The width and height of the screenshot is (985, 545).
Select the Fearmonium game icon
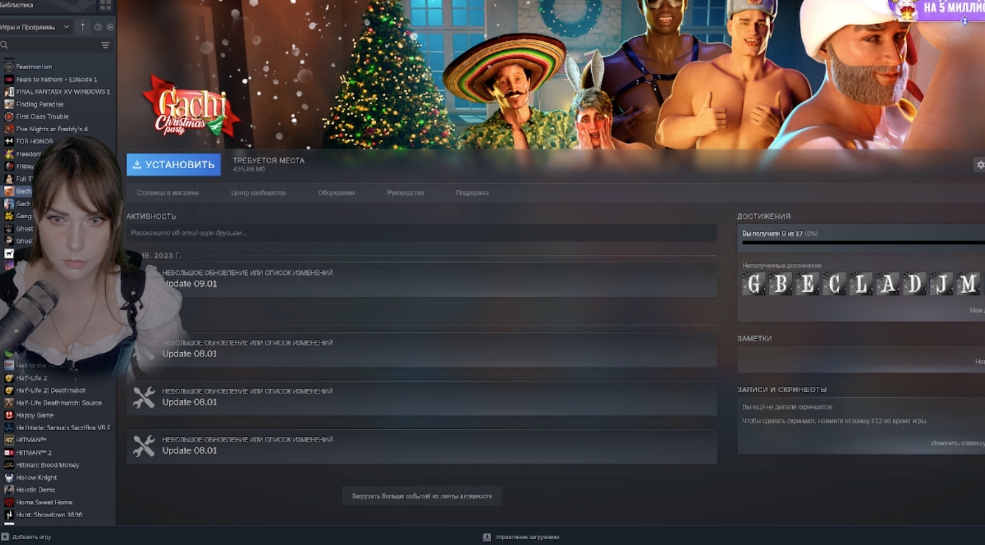click(x=9, y=67)
